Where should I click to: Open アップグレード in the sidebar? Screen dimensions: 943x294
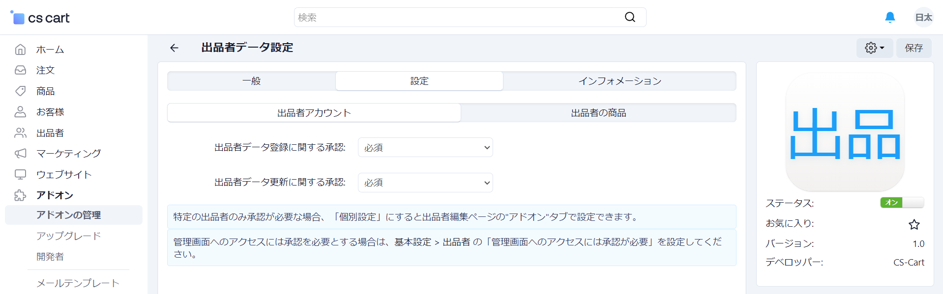point(69,236)
